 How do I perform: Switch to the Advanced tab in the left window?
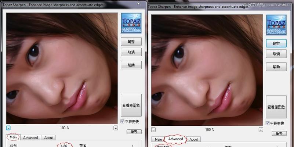click(x=30, y=137)
